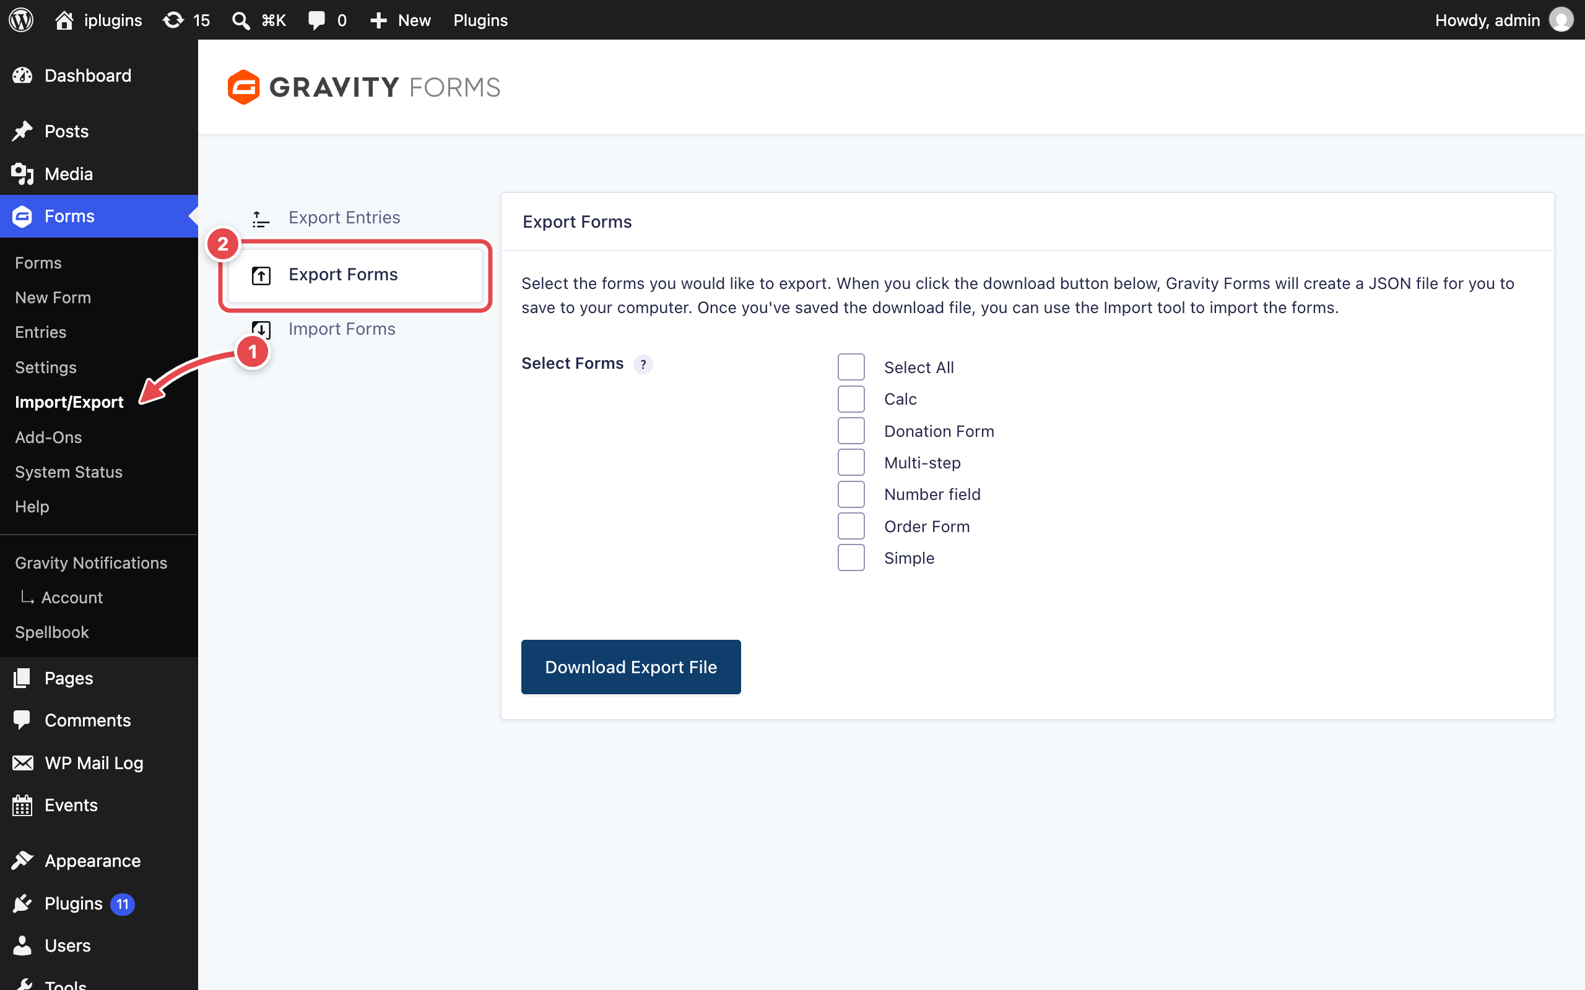
Task: Click the Plugins plug icon in sidebar
Action: (22, 903)
